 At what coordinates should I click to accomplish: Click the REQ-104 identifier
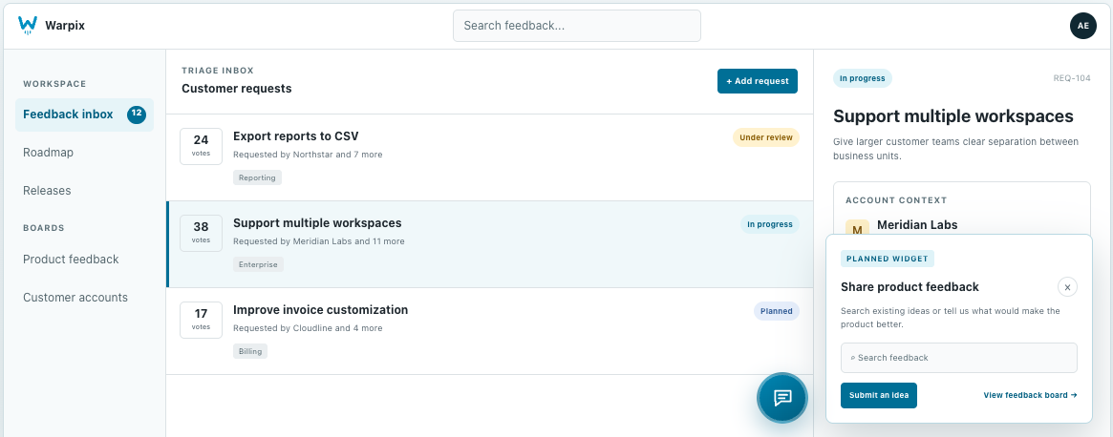pyautogui.click(x=1072, y=78)
